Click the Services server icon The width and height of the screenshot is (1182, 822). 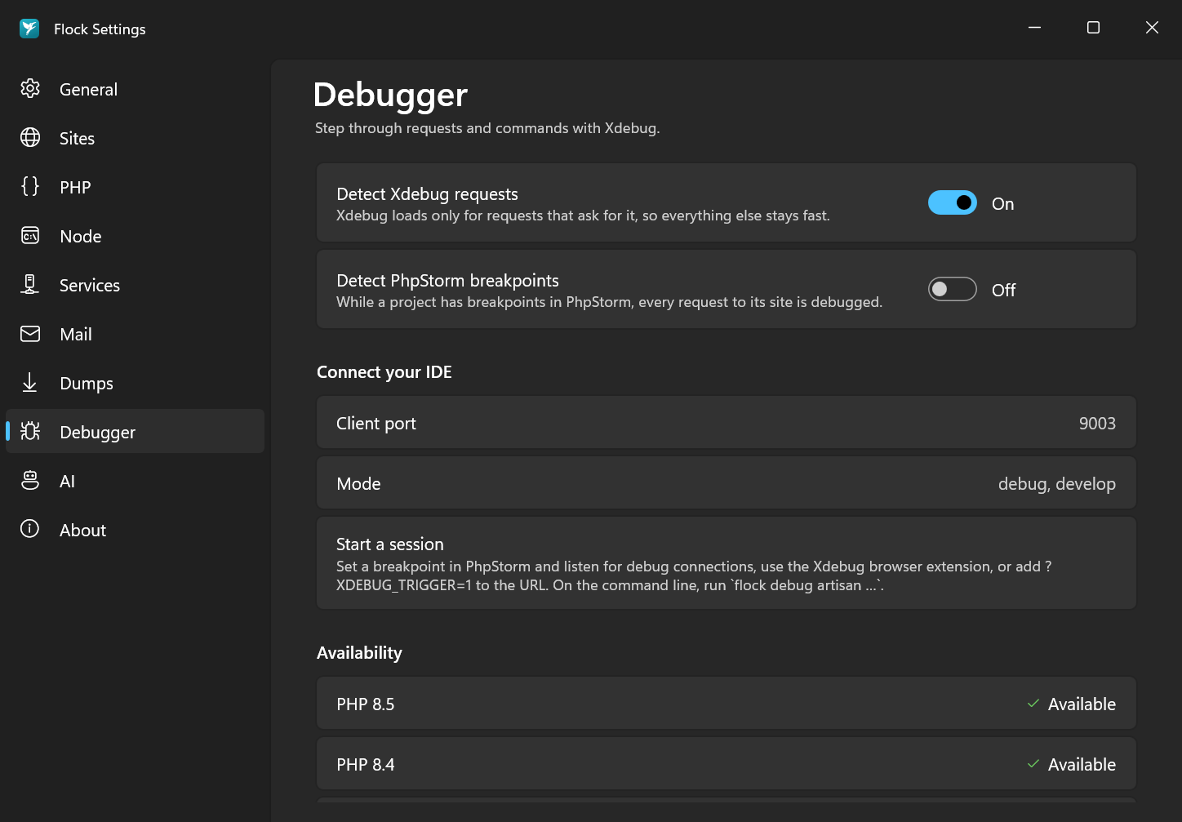pyautogui.click(x=30, y=285)
